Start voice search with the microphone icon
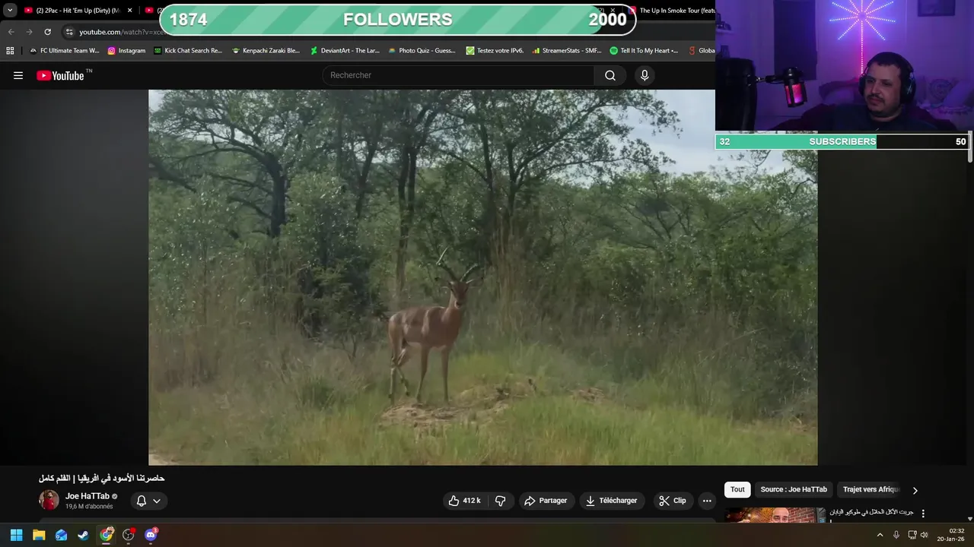This screenshot has width=974, height=547. tap(645, 75)
